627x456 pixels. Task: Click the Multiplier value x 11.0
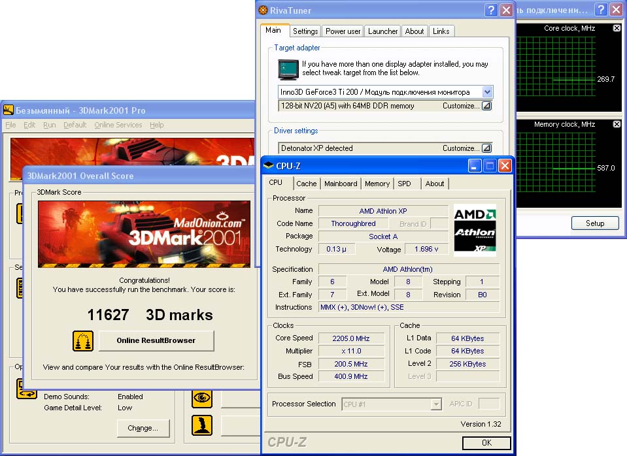click(x=351, y=351)
